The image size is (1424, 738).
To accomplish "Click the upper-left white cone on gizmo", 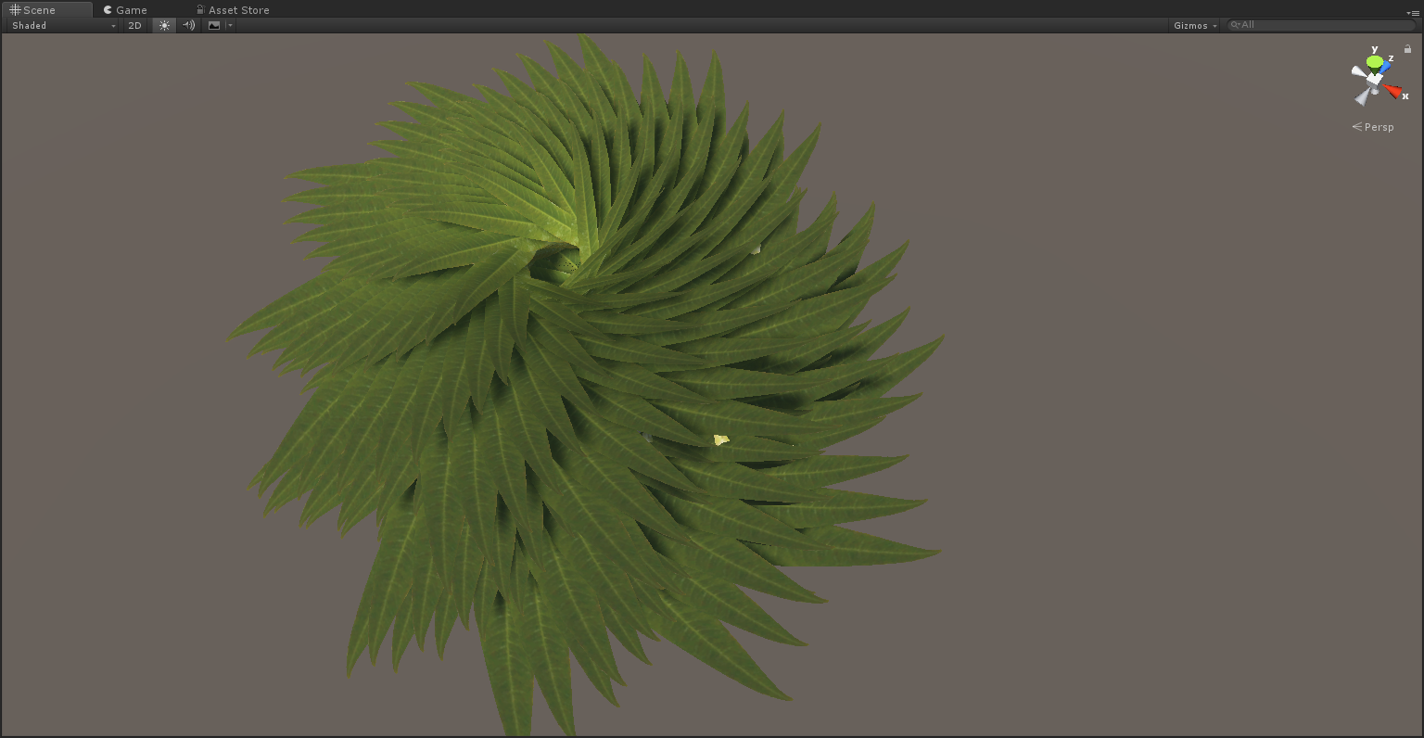I will [1358, 71].
